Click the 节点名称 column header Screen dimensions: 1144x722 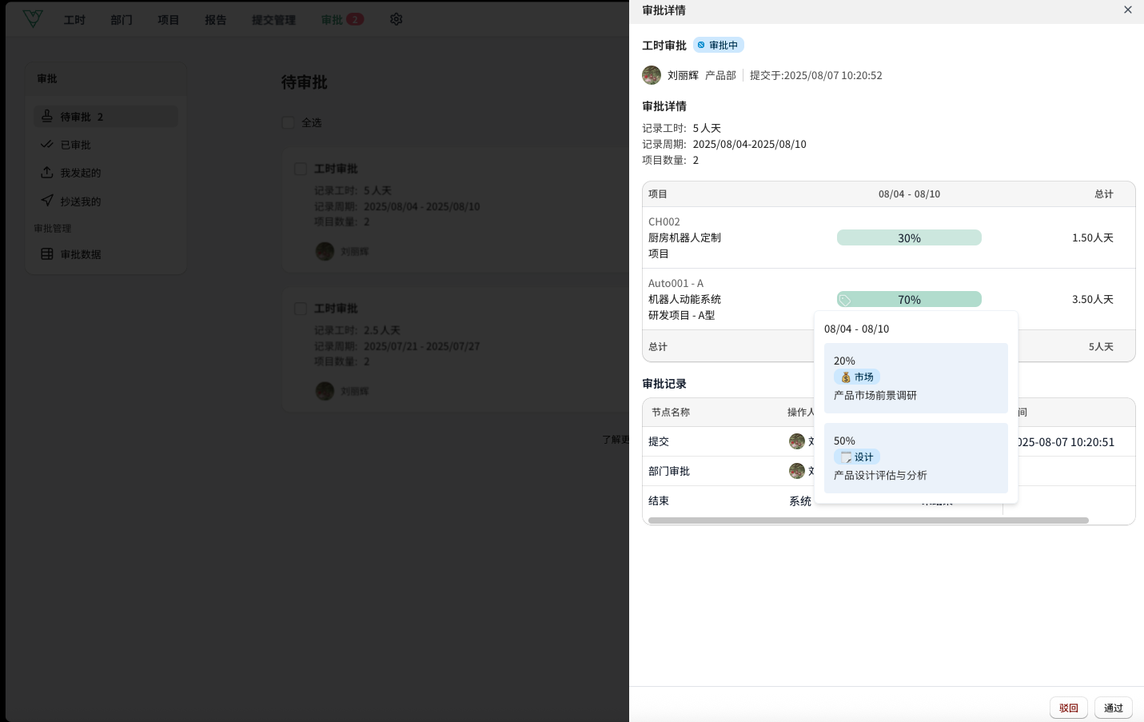671,413
